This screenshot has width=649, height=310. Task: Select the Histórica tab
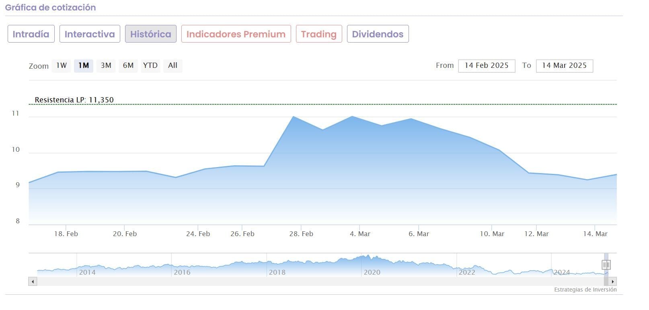click(151, 34)
